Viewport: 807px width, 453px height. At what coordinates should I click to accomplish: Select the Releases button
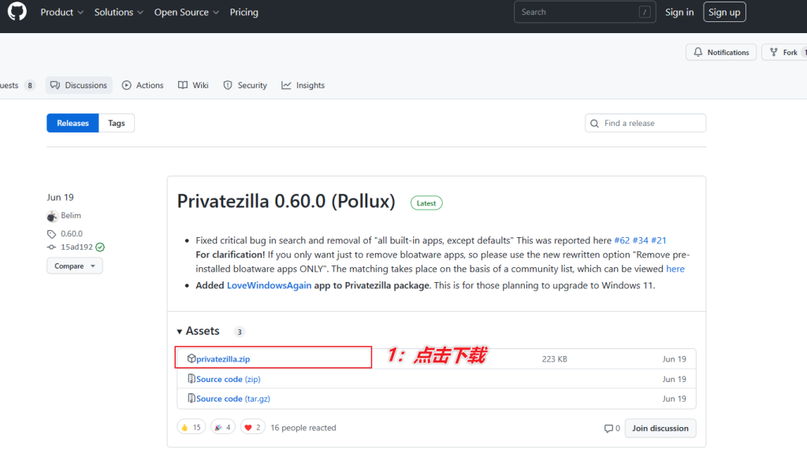point(73,123)
